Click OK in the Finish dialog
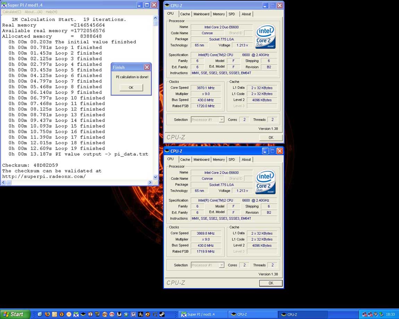The image size is (399, 319). click(x=131, y=87)
